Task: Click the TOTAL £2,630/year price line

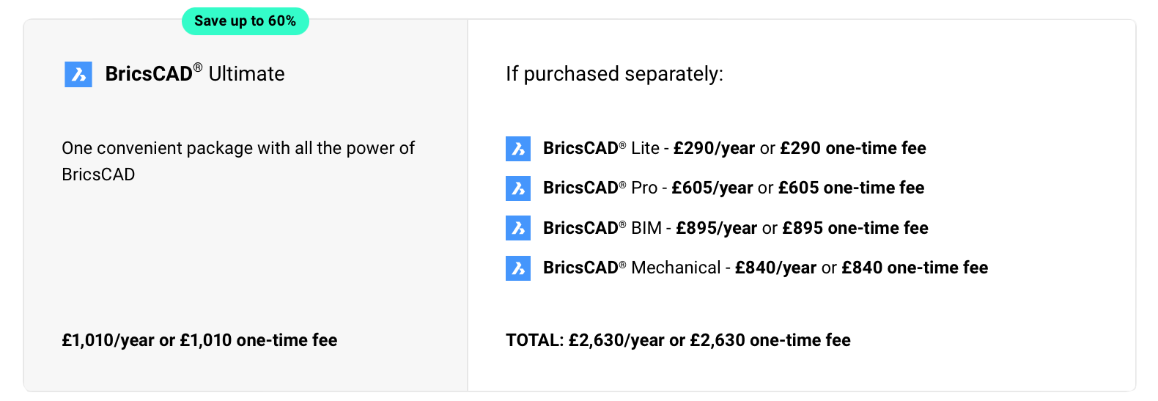Action: [x=678, y=340]
